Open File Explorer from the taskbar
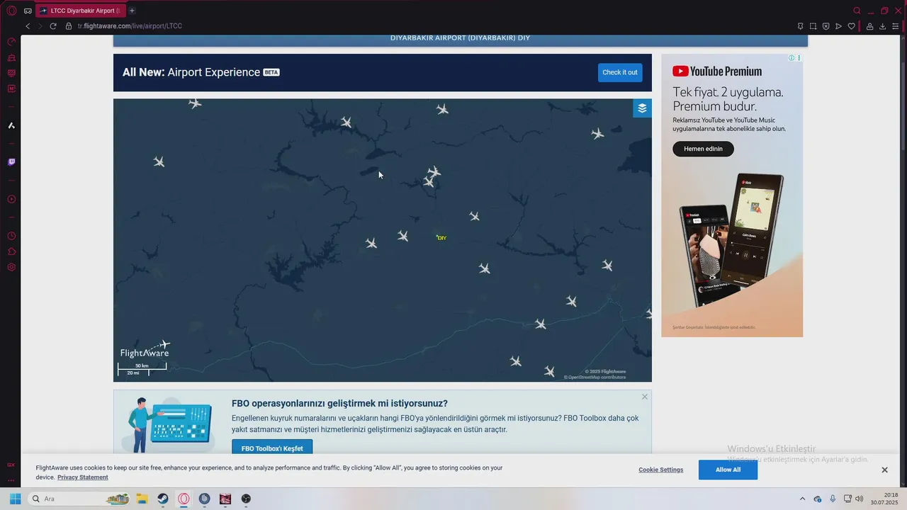The image size is (907, 510). [x=142, y=499]
